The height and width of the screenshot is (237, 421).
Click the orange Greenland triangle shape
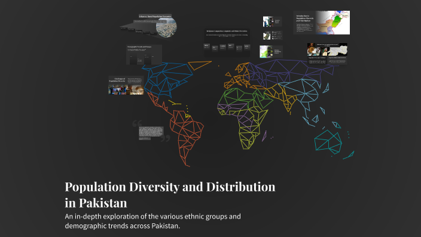[x=200, y=65]
